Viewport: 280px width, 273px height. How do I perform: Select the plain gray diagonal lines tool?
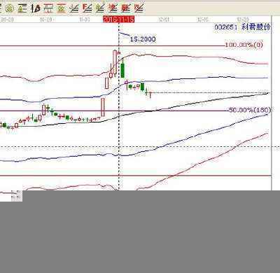(x=74, y=8)
